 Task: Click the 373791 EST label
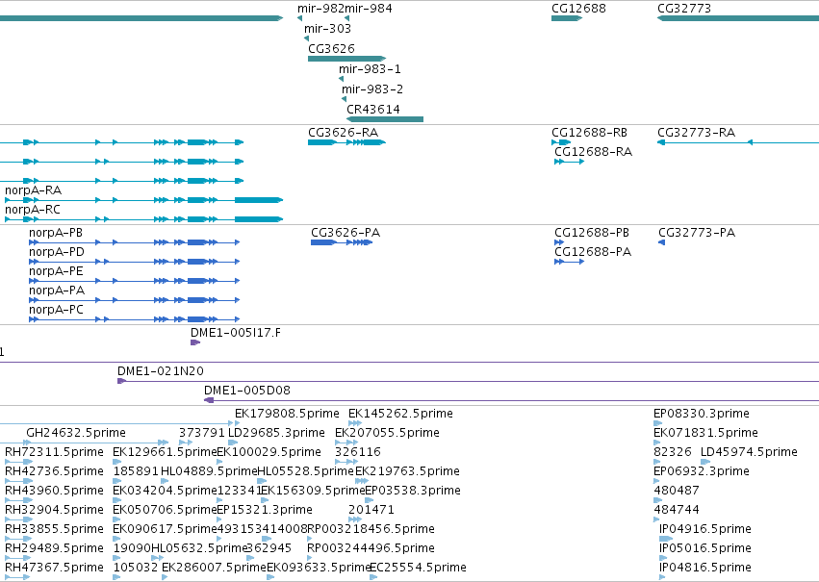pos(201,433)
